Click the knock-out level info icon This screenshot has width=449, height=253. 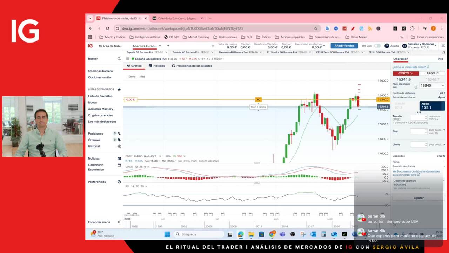[x=416, y=87]
